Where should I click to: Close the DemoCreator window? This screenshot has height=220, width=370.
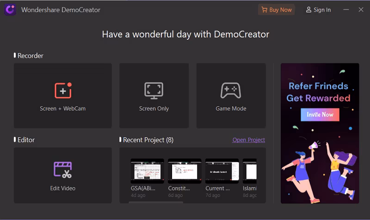click(361, 10)
